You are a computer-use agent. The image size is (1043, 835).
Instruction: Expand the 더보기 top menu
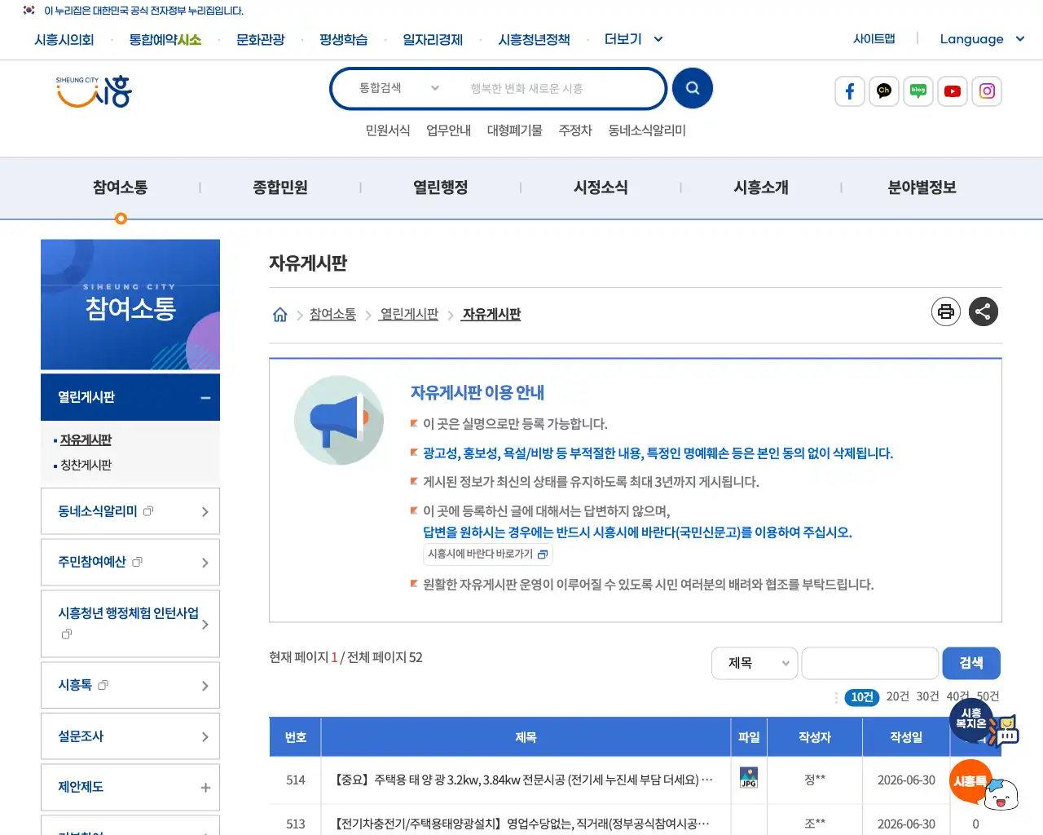tap(633, 39)
